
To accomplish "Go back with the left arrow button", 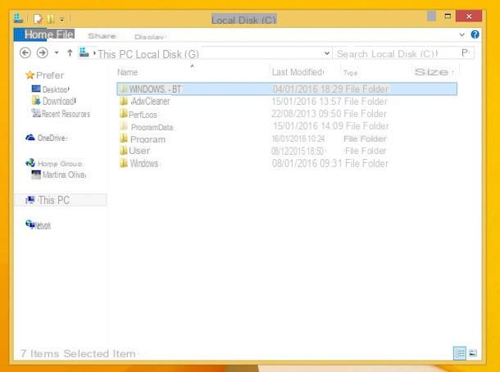I will coord(25,53).
